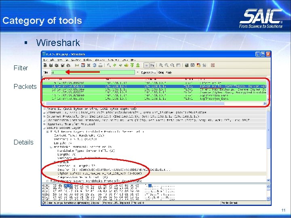Screen dimensions: 291x218
Task: Expand the Hypertext Transfer Protocol row
Action: click(44, 124)
